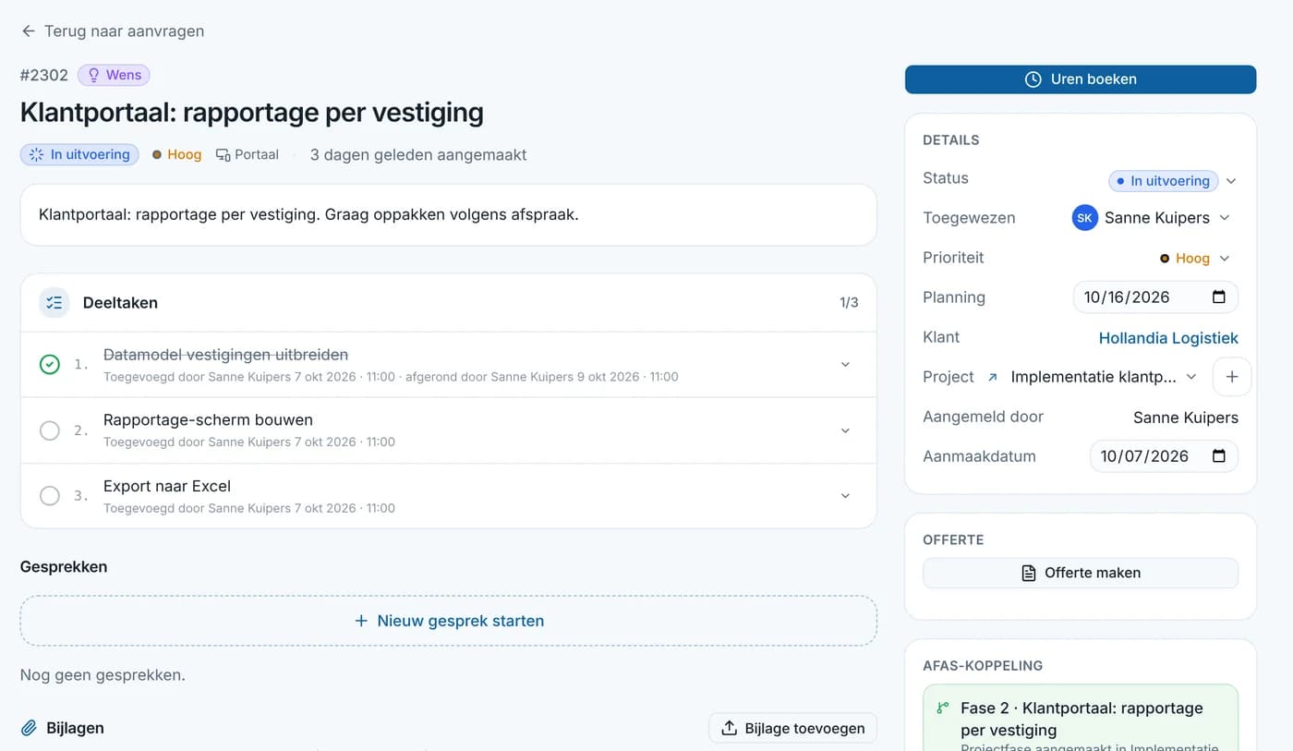Click the Fase 2 AFAS phase card title
Image resolution: width=1293 pixels, height=751 pixels.
click(1082, 719)
